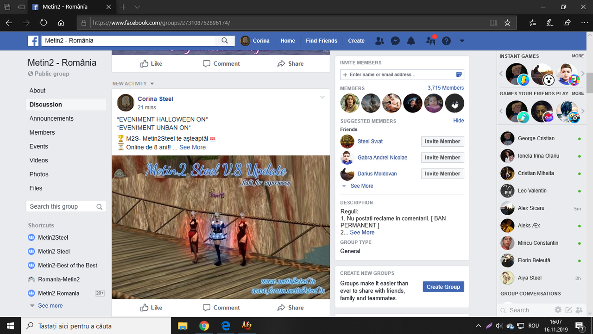
Task: Click contact import icon in invite field
Action: (459, 74)
